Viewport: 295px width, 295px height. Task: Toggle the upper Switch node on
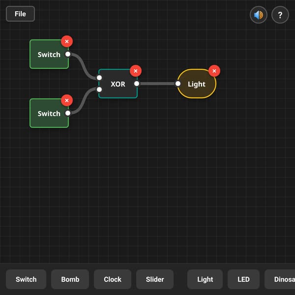[x=49, y=54]
